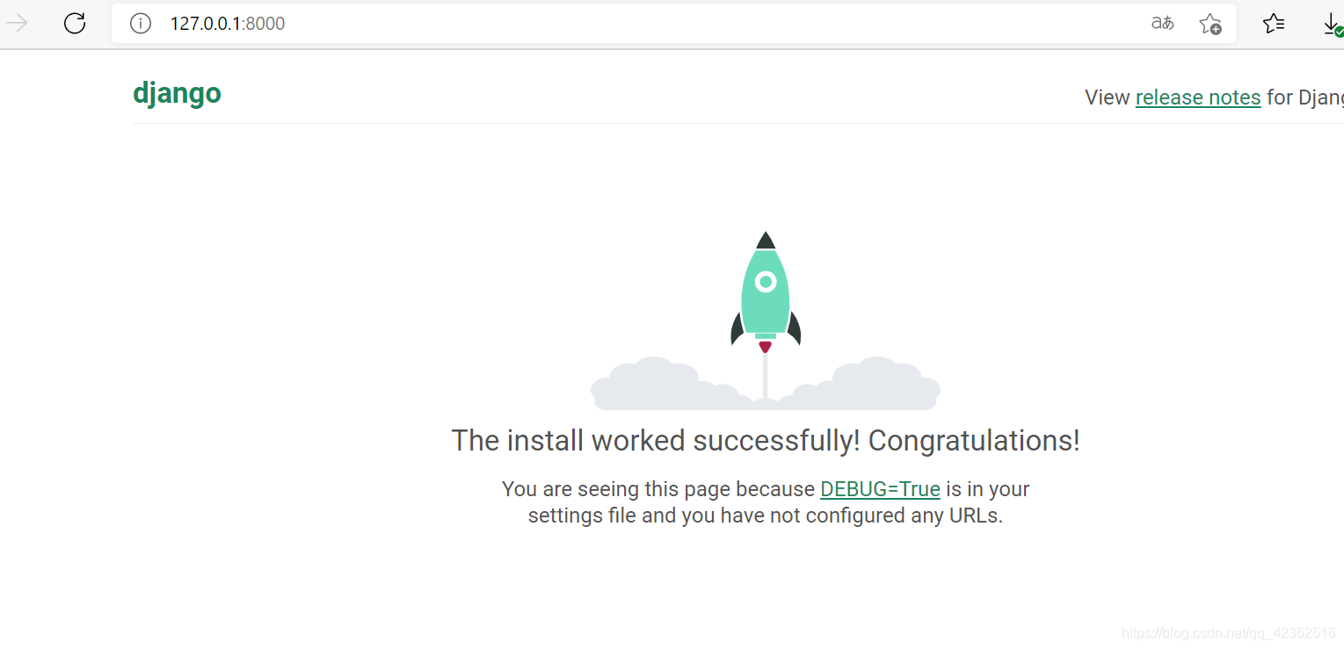Open the favorites list icon

pyautogui.click(x=1273, y=24)
